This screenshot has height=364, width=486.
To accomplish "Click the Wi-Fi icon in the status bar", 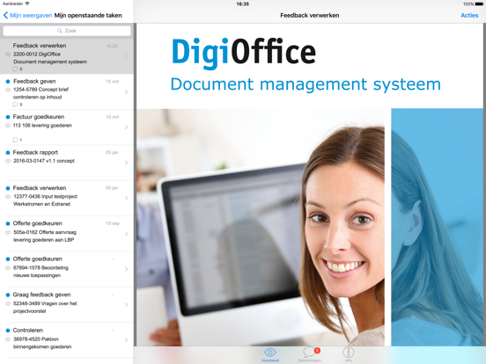I will click(27, 4).
